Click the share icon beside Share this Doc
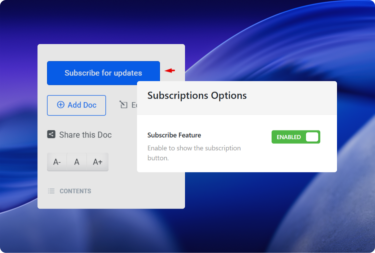 [x=51, y=135]
